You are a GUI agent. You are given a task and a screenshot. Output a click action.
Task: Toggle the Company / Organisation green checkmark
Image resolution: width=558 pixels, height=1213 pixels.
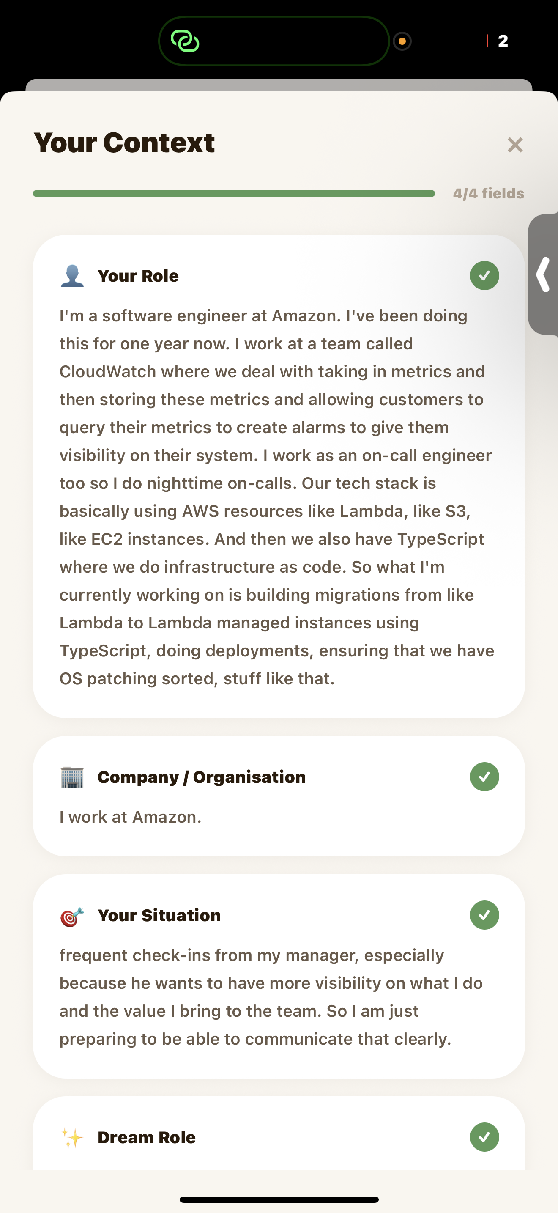click(x=484, y=777)
